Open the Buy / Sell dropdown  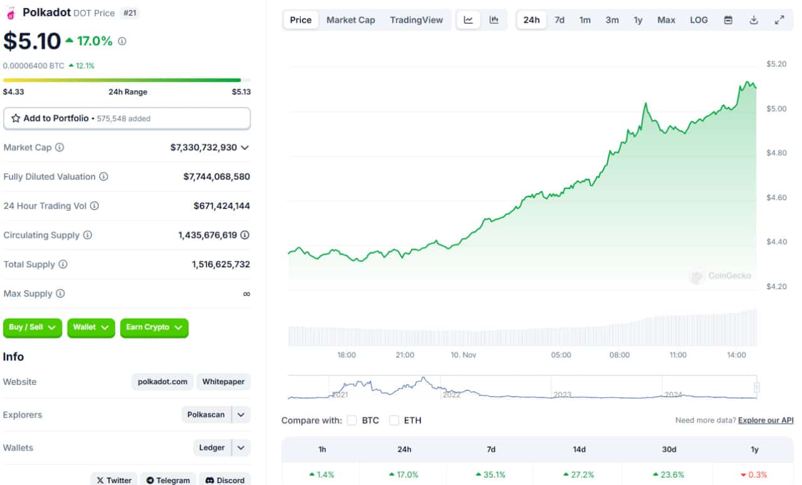coord(33,327)
